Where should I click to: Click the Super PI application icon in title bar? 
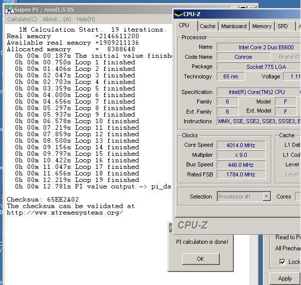[x=9, y=10]
